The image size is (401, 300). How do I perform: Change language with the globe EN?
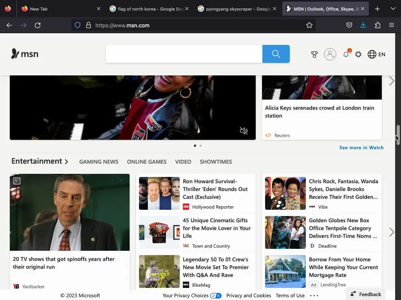[376, 54]
